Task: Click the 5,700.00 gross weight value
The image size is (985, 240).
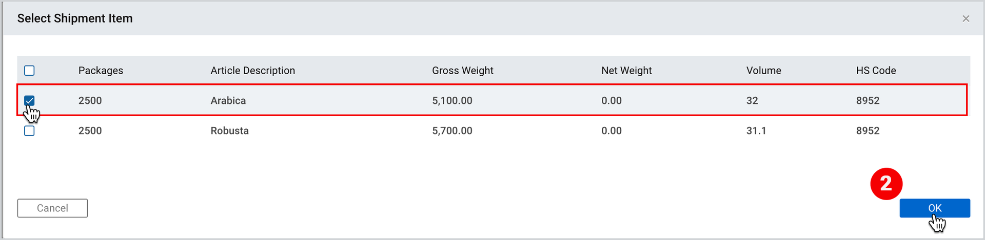Action: [x=452, y=131]
